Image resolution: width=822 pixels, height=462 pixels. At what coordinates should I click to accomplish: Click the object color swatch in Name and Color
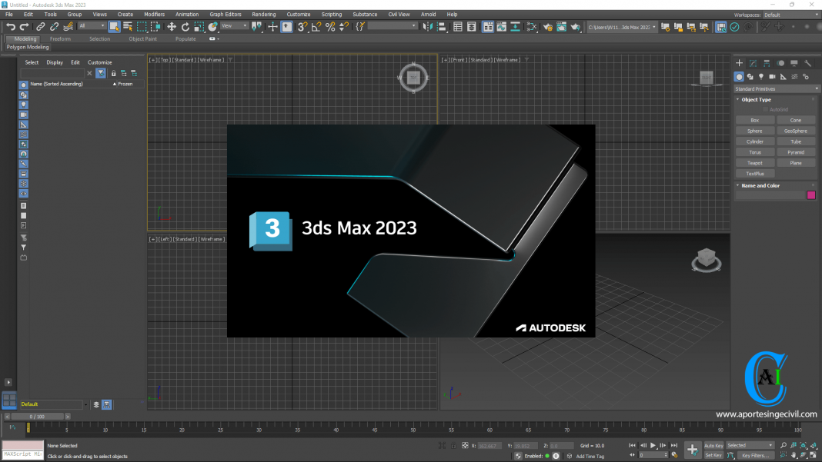(x=810, y=196)
